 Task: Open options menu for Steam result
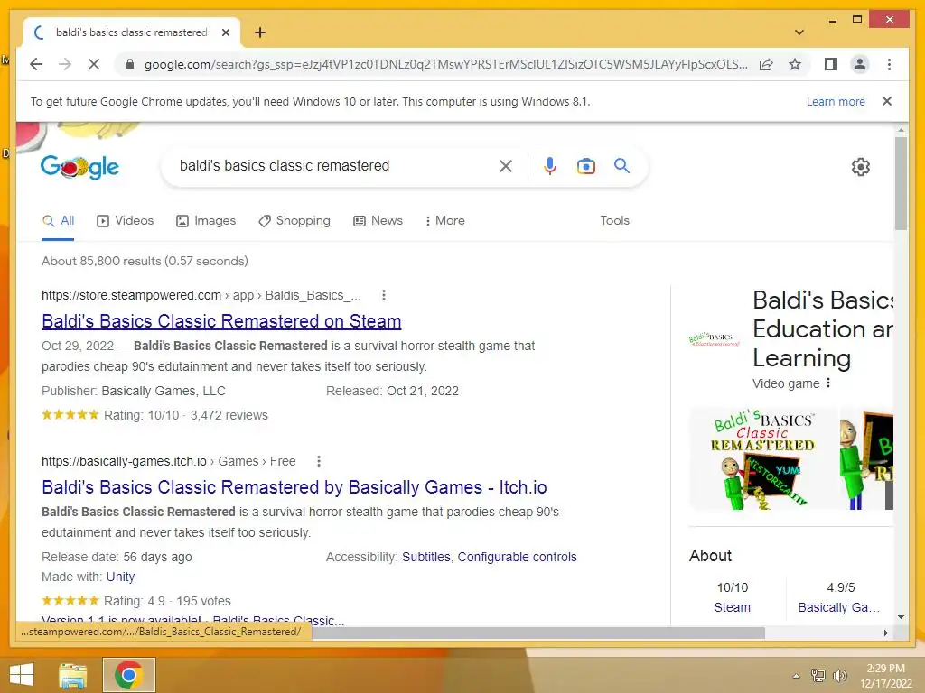[383, 295]
